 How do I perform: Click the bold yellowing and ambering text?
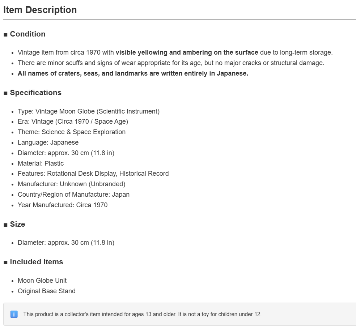(187, 52)
